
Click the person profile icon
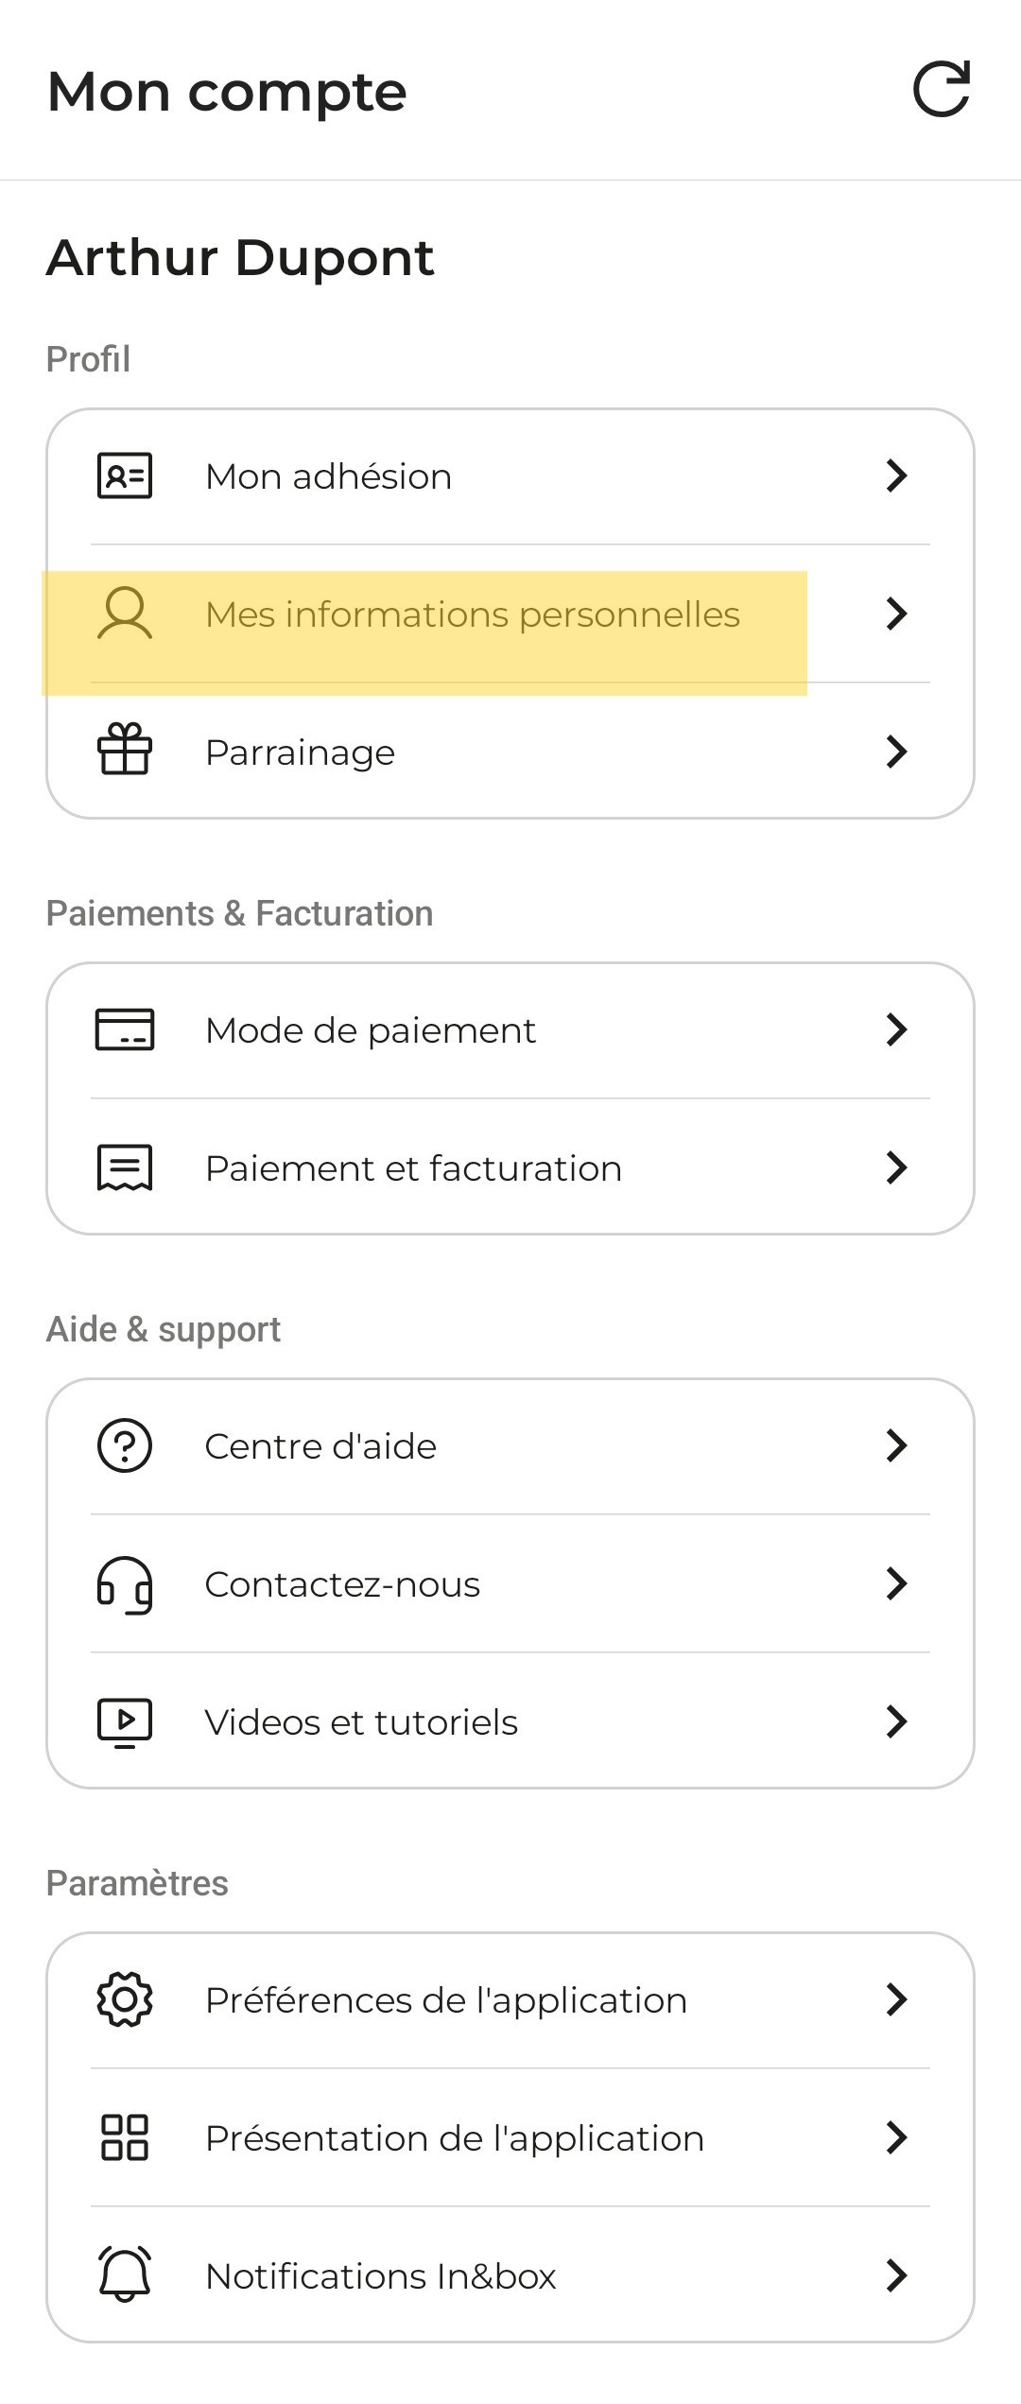[x=125, y=614]
